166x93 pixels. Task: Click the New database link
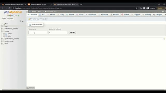coord(6,24)
